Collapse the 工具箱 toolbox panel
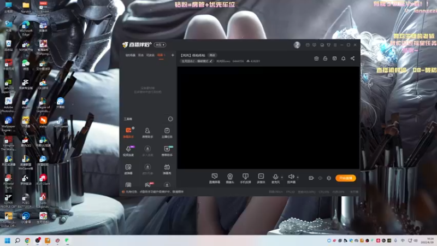 pyautogui.click(x=170, y=119)
